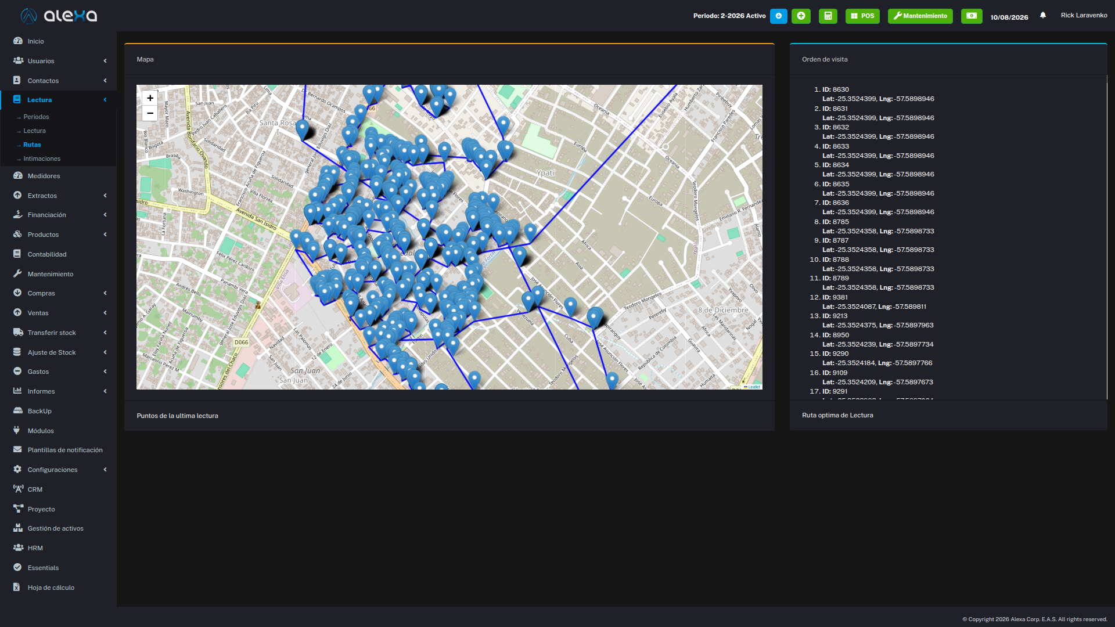Click the CRM broadcast icon
The width and height of the screenshot is (1115, 627).
18,489
